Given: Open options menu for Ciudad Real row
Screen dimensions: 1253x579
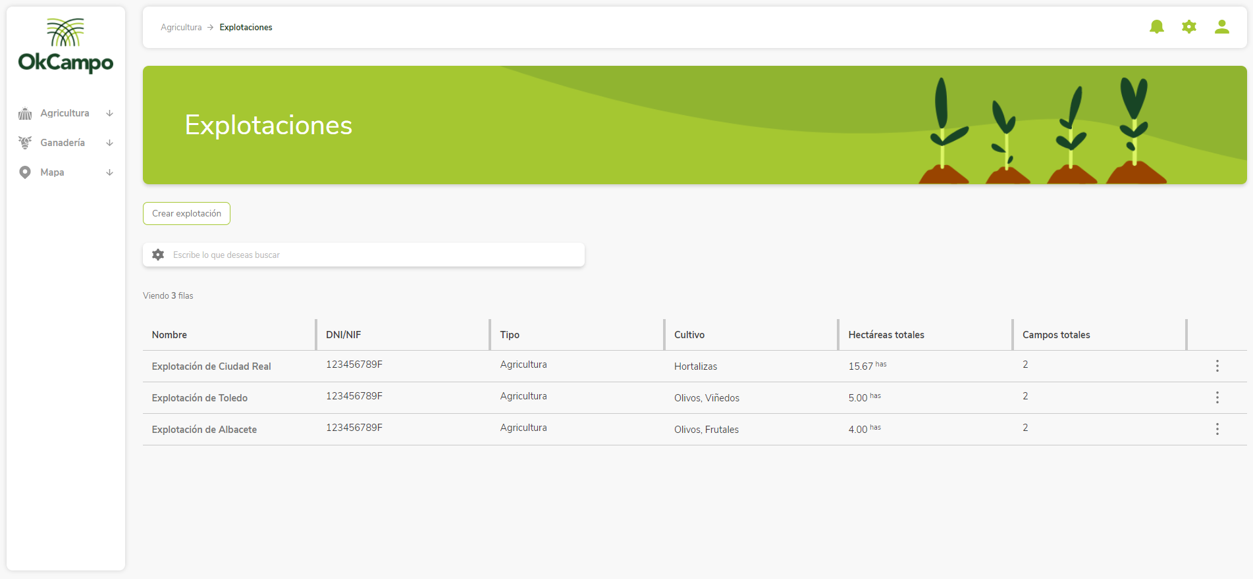Looking at the screenshot, I should click(x=1217, y=366).
